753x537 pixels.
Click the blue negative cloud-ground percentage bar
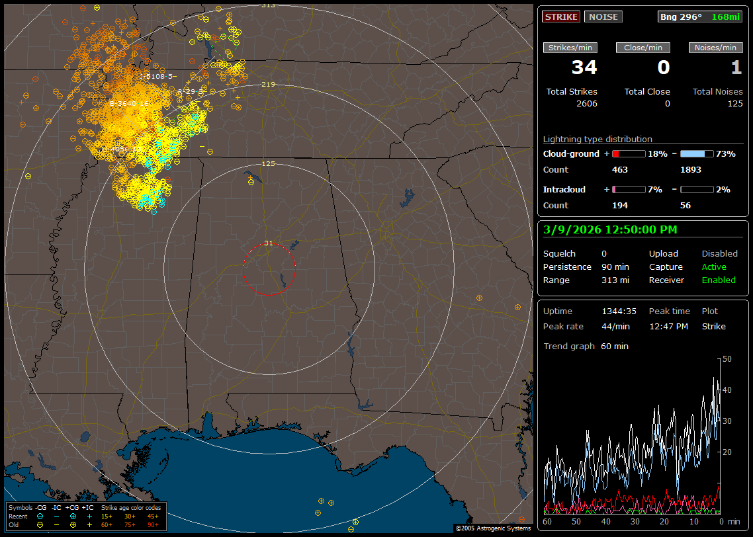(697, 153)
